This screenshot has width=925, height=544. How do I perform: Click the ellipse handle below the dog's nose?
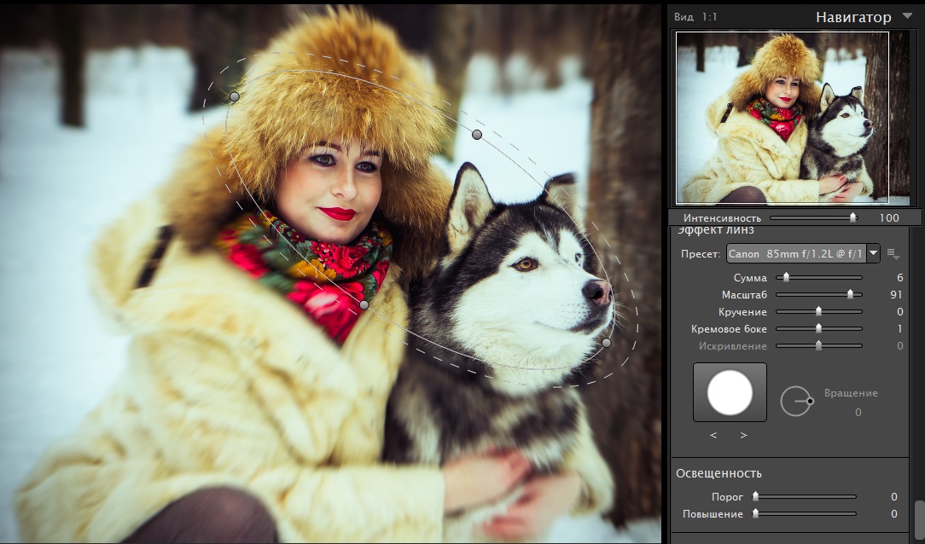point(607,343)
